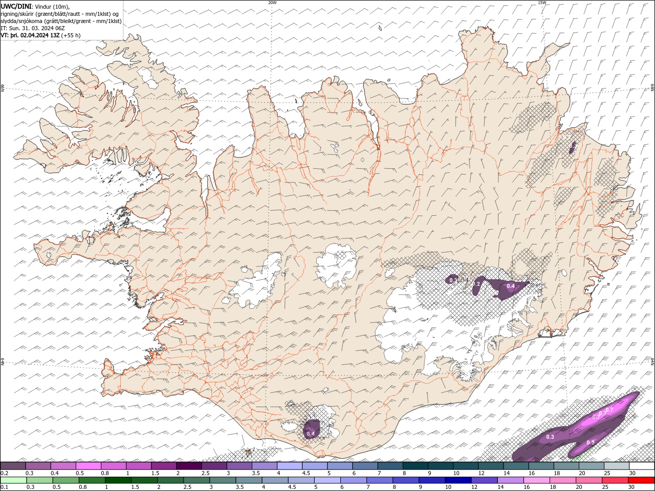Select the palest green 0.1 swatch in bottom legend row
655x491 pixels.
click(14, 480)
